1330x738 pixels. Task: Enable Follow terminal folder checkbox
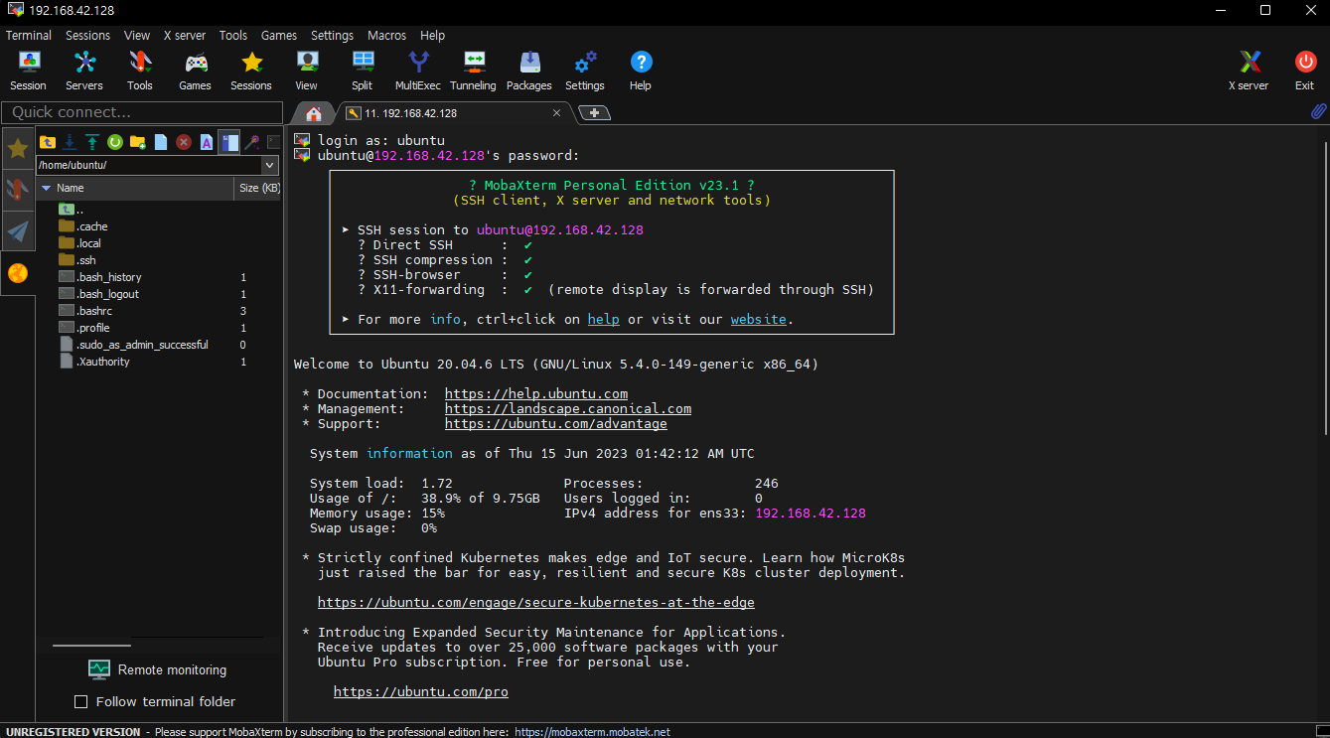[x=81, y=702]
